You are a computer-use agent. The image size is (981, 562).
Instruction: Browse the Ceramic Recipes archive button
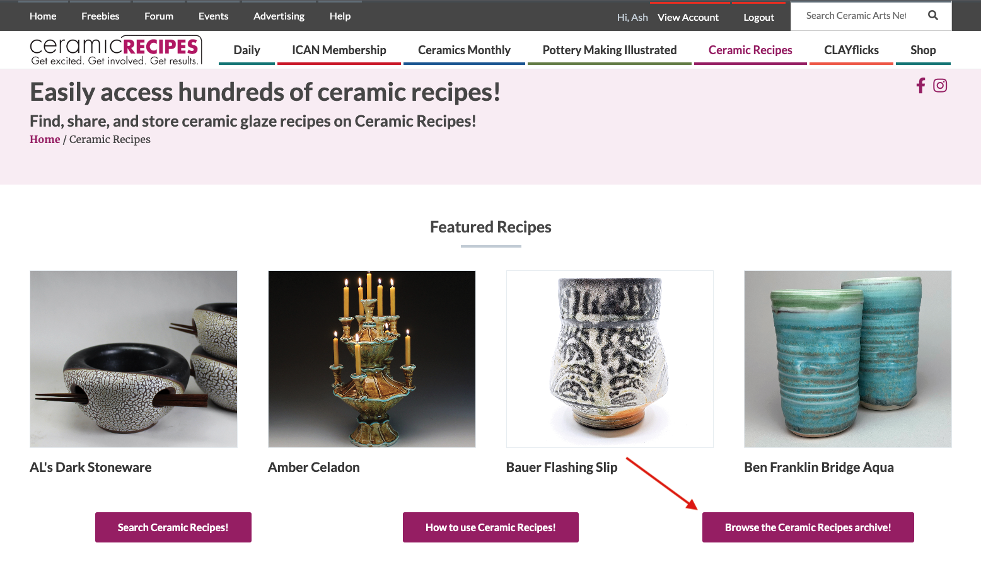coord(808,527)
